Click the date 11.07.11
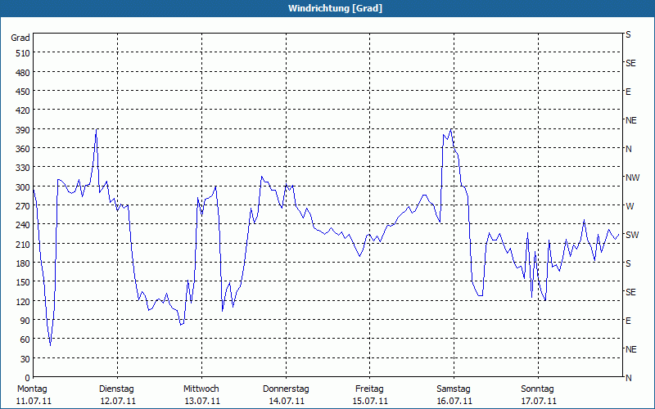The height and width of the screenshot is (409, 655). (x=34, y=402)
